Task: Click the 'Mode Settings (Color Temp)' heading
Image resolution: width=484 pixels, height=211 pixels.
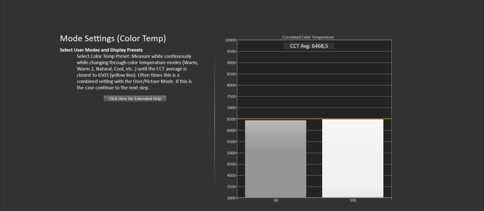Action: pyautogui.click(x=113, y=39)
